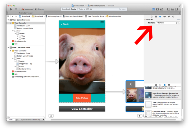Toggle the document outline panel button
The height and width of the screenshot is (129, 189).
coord(51,116)
